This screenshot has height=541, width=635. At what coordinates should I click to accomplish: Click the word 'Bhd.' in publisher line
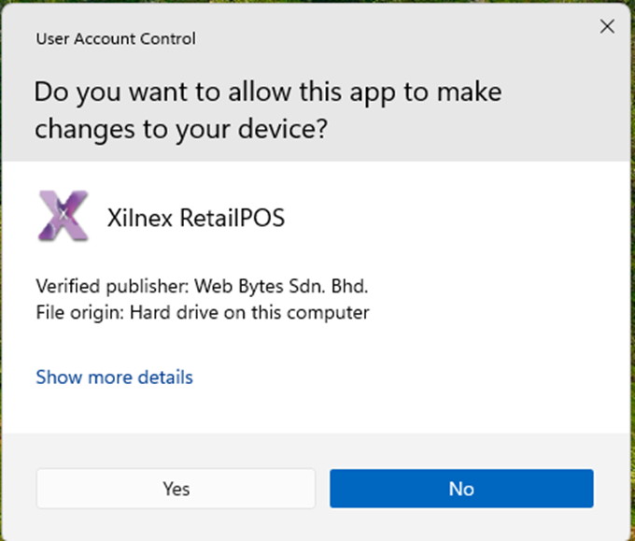tap(363, 286)
